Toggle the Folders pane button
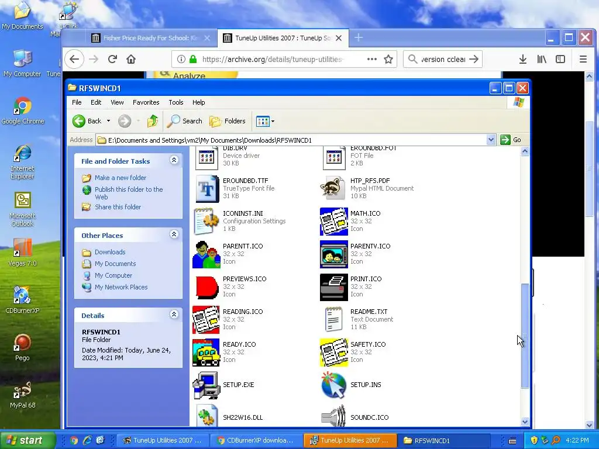599x449 pixels. tap(228, 121)
